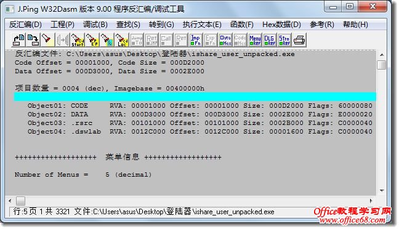Maximize the W32Dasm window
This screenshot has height=229, width=399.
[x=350, y=7]
